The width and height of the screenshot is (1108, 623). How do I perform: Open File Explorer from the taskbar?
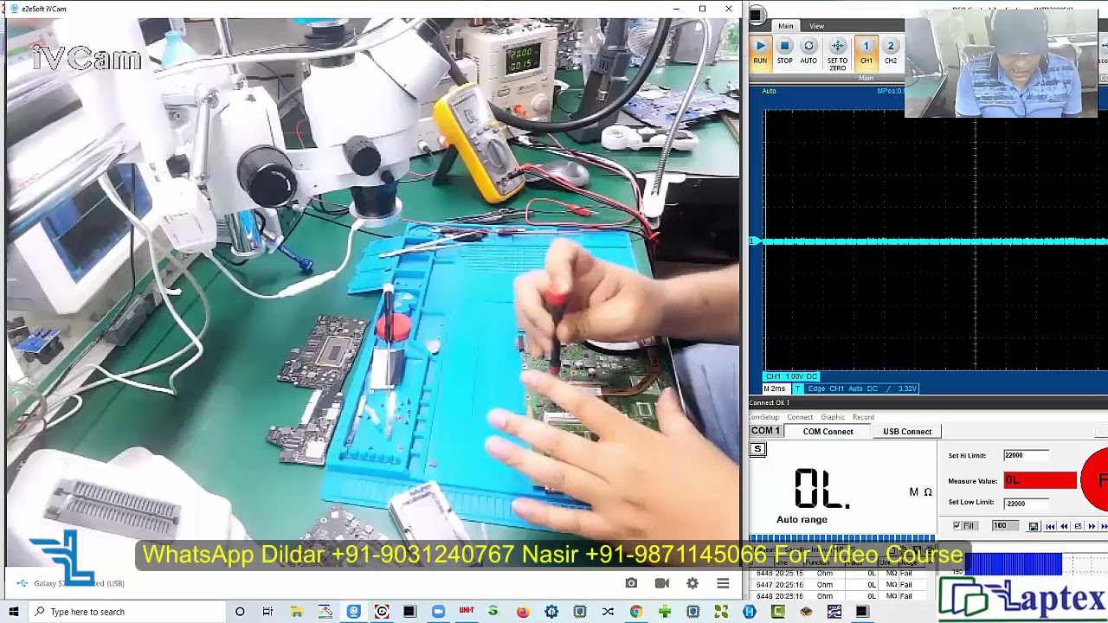pyautogui.click(x=296, y=612)
